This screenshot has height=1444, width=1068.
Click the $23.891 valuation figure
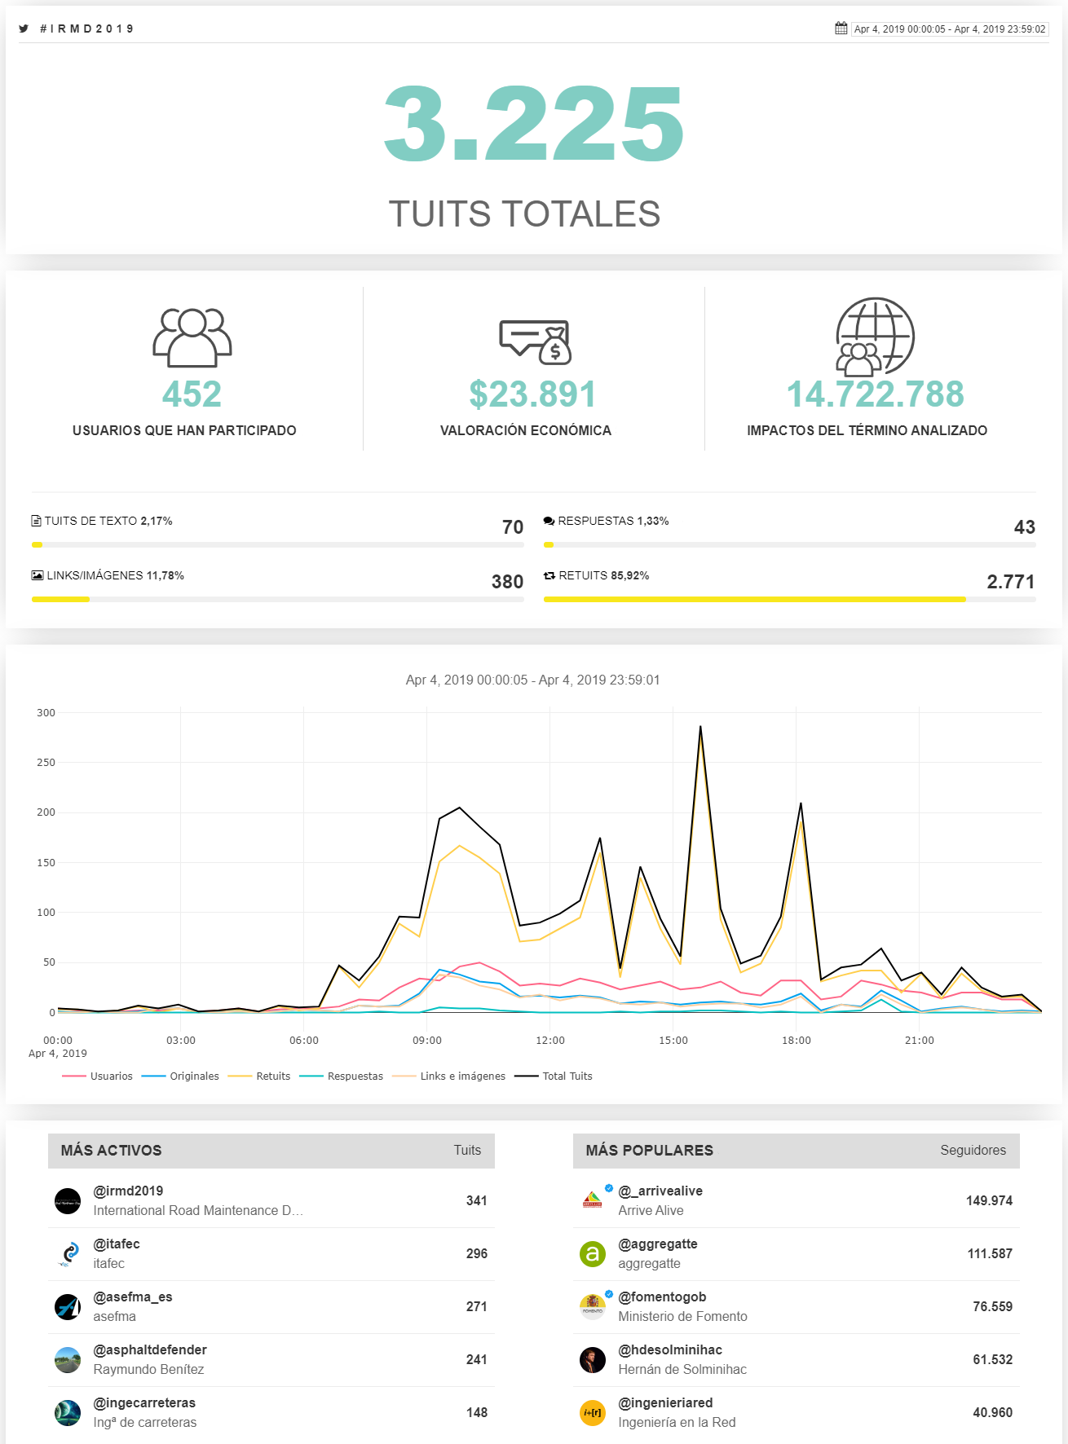(x=533, y=394)
